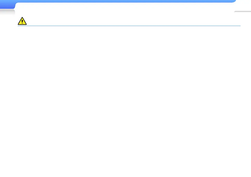Click the gray shaded tab under blue corner

pos(7,12)
